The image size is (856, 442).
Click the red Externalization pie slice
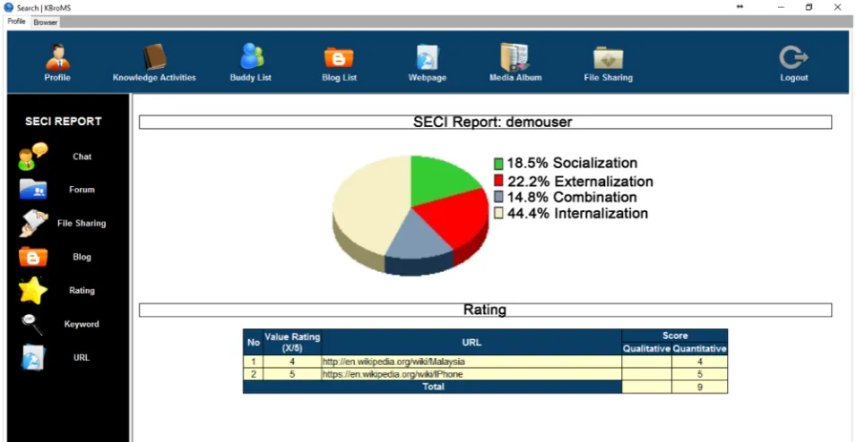pos(456,218)
